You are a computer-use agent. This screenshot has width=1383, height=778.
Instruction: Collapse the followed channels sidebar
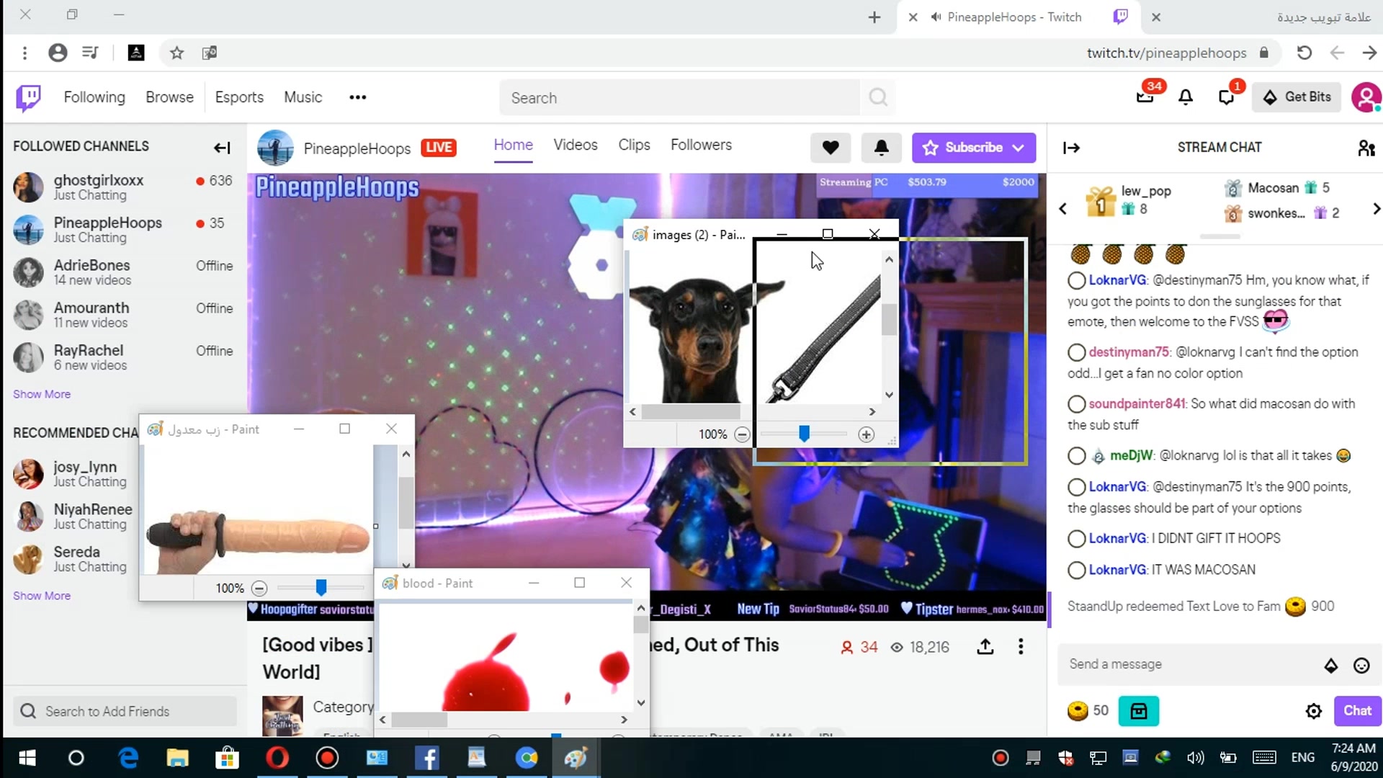[222, 148]
